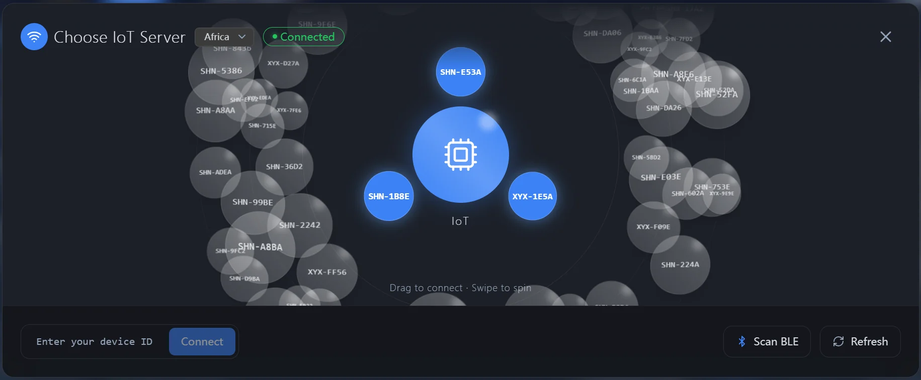
Task: Click the SHN-DA26 bubble
Action: coord(663,108)
